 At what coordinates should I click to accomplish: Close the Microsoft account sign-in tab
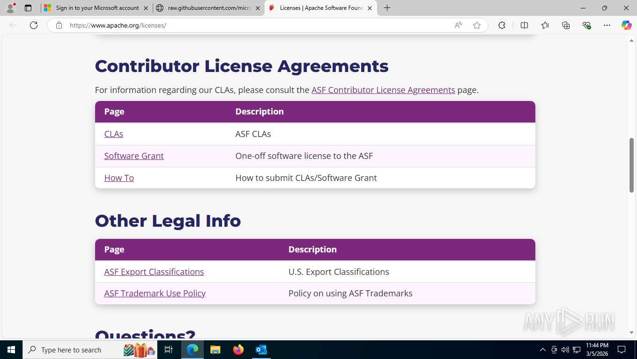tap(146, 8)
